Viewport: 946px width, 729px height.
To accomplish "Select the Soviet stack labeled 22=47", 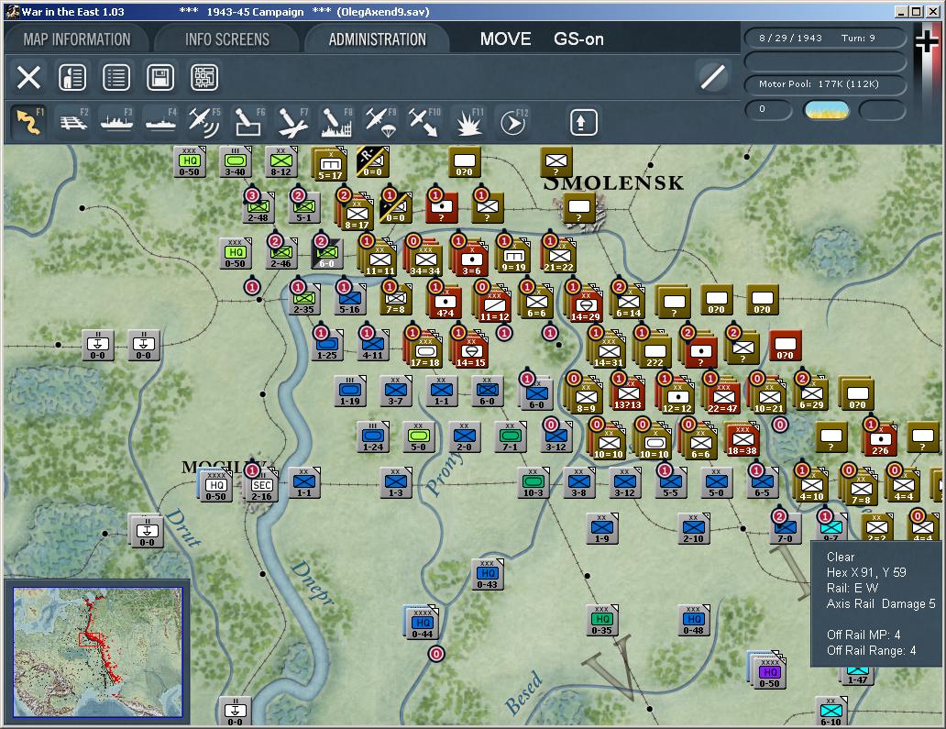I will pyautogui.click(x=722, y=396).
